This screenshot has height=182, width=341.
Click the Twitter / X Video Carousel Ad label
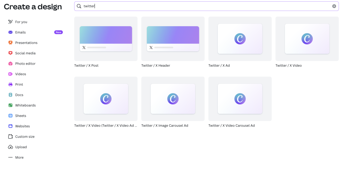(231, 126)
